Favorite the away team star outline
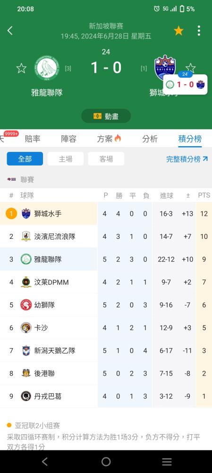This screenshot has height=473, width=212. tap(191, 68)
